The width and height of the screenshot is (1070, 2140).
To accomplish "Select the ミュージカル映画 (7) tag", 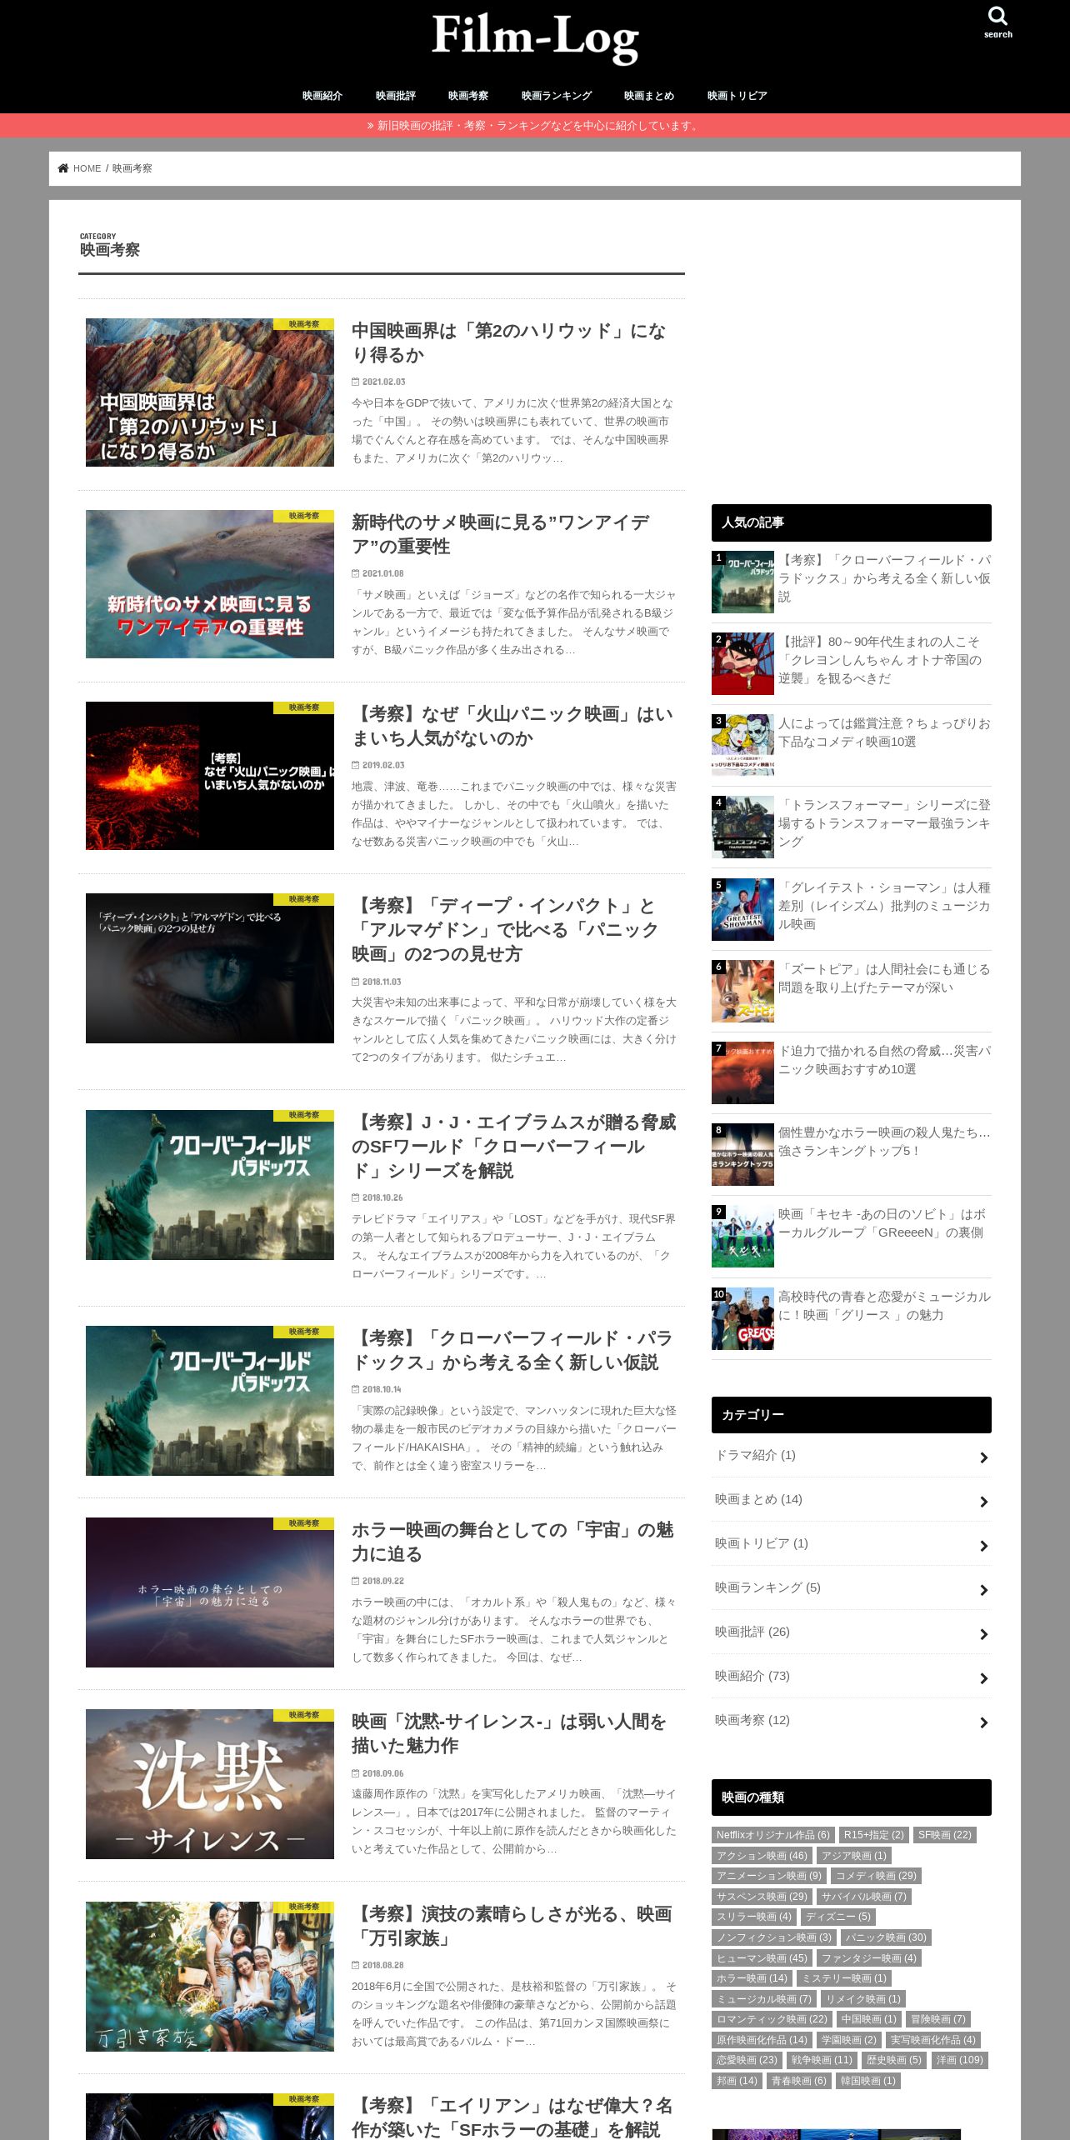I will coord(763,1999).
